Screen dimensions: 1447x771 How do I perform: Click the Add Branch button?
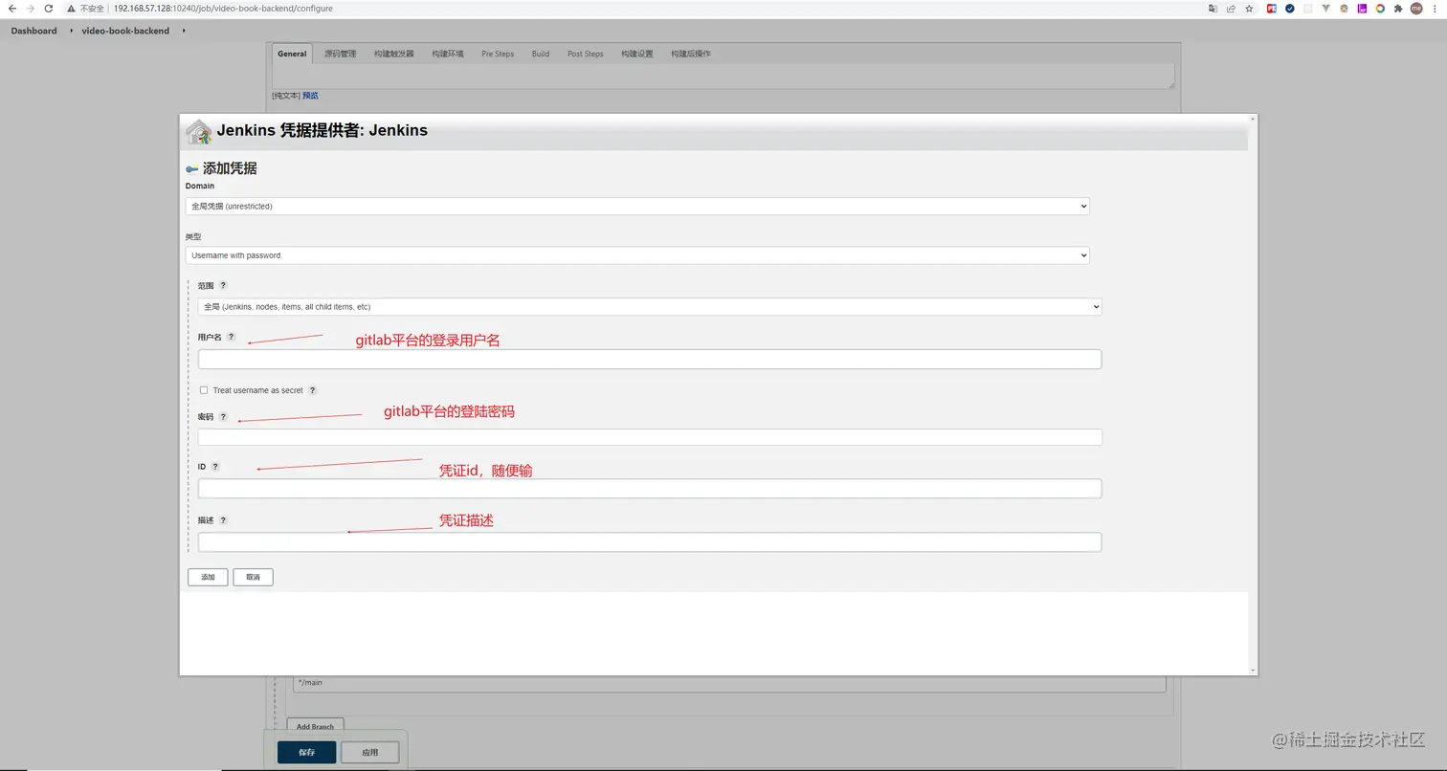pos(315,726)
